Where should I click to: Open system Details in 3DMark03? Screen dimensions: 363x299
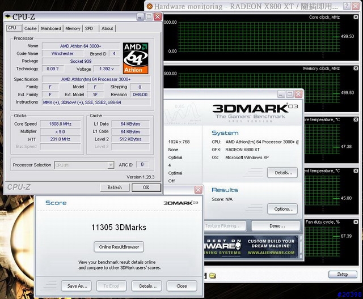[282, 173]
